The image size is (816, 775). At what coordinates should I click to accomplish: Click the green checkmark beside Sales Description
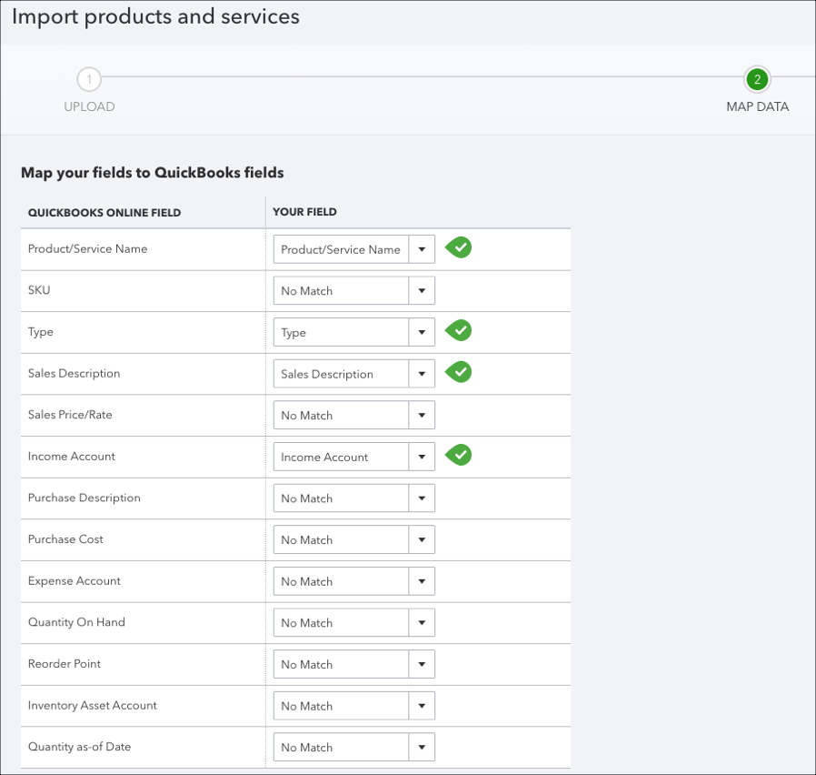pos(459,372)
